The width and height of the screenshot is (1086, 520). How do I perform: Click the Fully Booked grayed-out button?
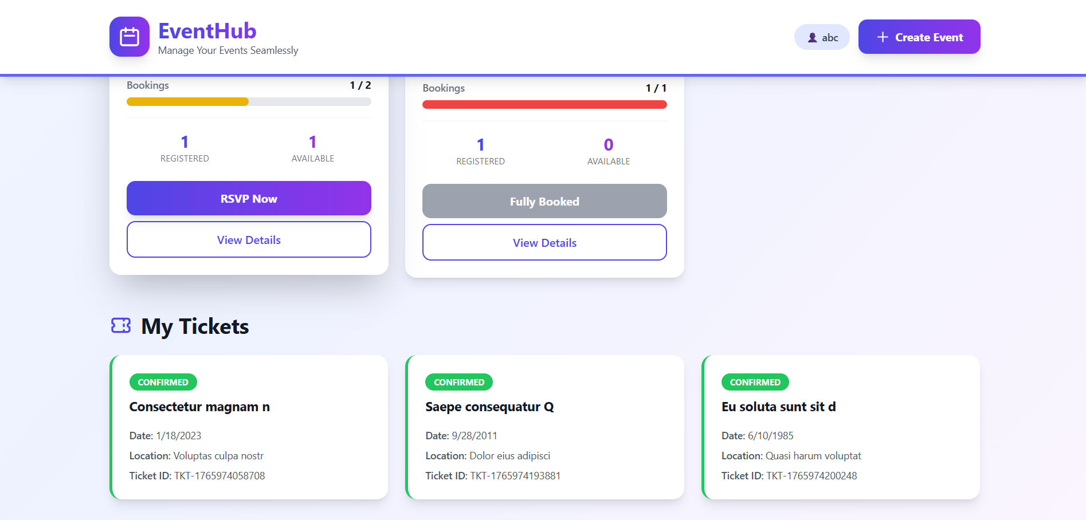pyautogui.click(x=544, y=201)
